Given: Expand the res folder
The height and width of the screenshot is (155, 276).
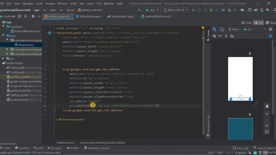Looking at the screenshot, I should [x=3, y=59].
